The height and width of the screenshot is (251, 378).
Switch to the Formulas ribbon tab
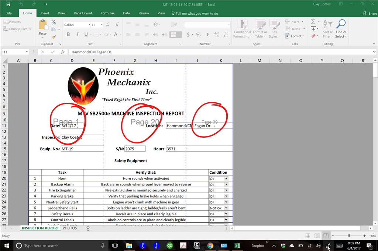point(107,13)
